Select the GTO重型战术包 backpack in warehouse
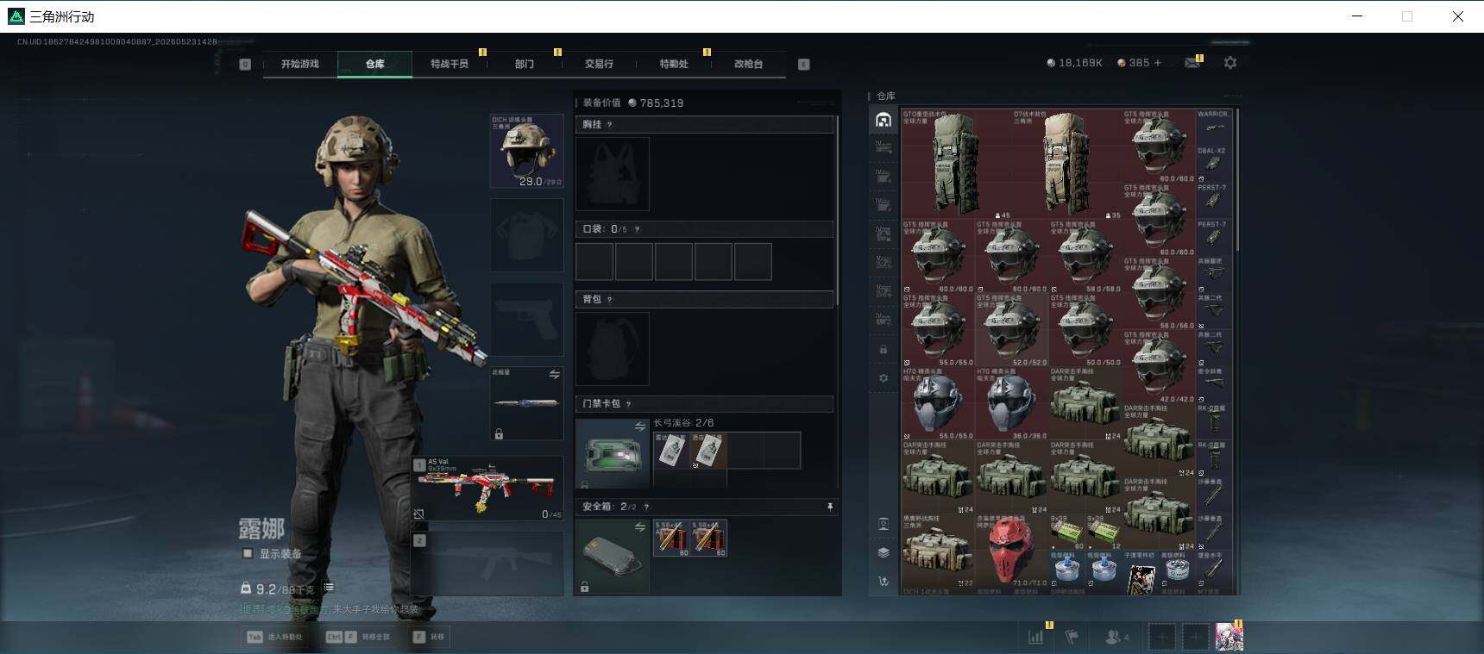Screen dimensions: 1484x654 956,164
